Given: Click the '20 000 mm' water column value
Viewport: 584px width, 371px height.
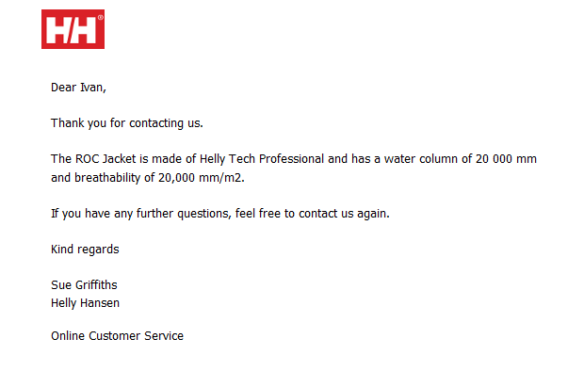Looking at the screenshot, I should (x=506, y=159).
